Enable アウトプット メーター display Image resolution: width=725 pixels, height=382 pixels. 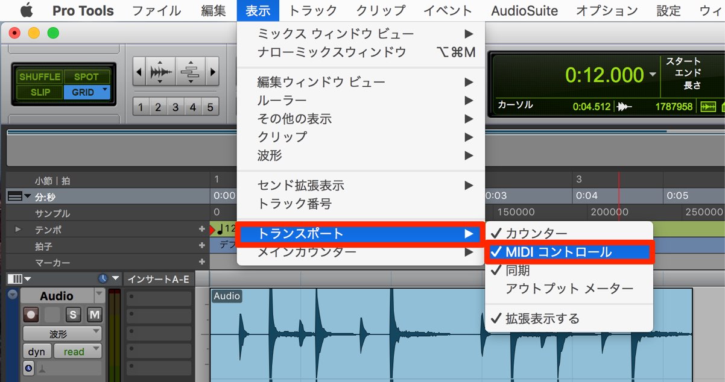click(x=569, y=289)
